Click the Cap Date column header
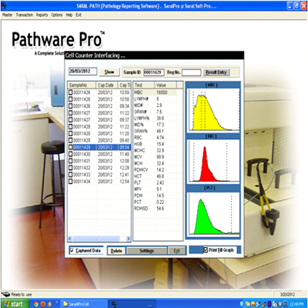This screenshot has height=308, width=308. click(x=107, y=85)
